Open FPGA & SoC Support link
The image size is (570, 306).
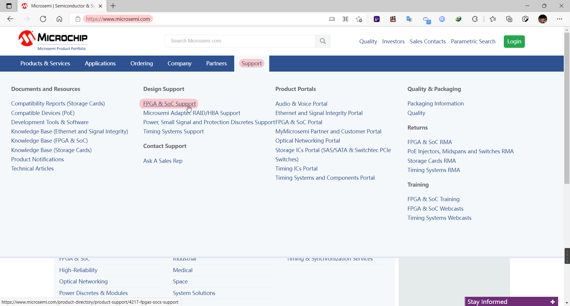170,104
